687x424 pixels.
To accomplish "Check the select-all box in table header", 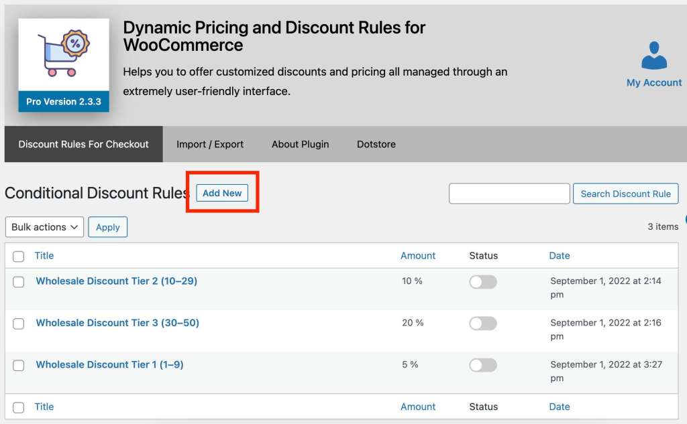I will pos(18,257).
